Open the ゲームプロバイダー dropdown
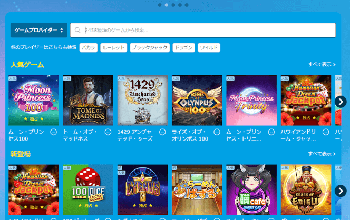The width and height of the screenshot is (350, 220). pos(39,30)
